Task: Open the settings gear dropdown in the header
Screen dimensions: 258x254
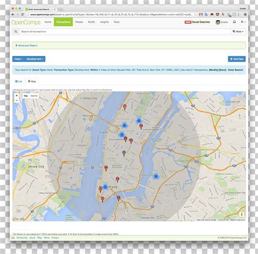Action: (243, 22)
